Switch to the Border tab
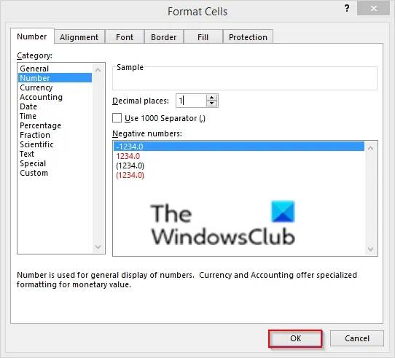The height and width of the screenshot is (358, 395). (164, 37)
